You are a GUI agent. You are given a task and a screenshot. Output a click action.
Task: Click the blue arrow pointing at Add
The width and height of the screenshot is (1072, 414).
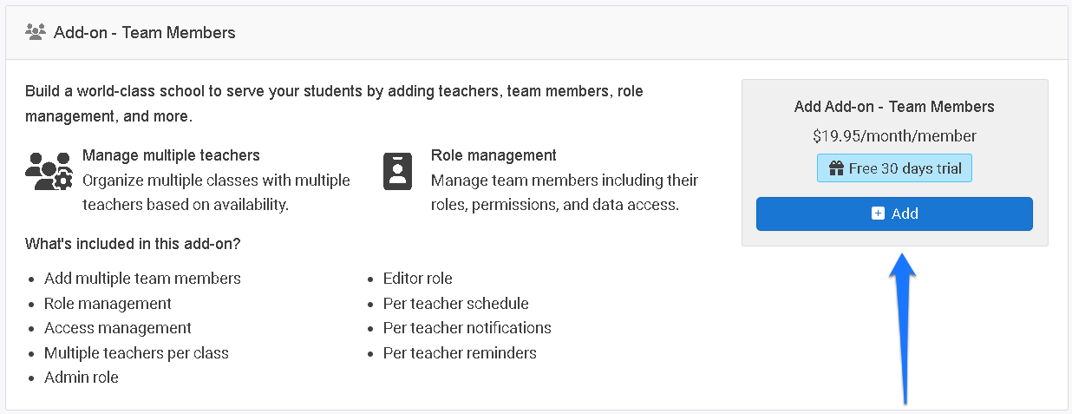[x=903, y=329]
